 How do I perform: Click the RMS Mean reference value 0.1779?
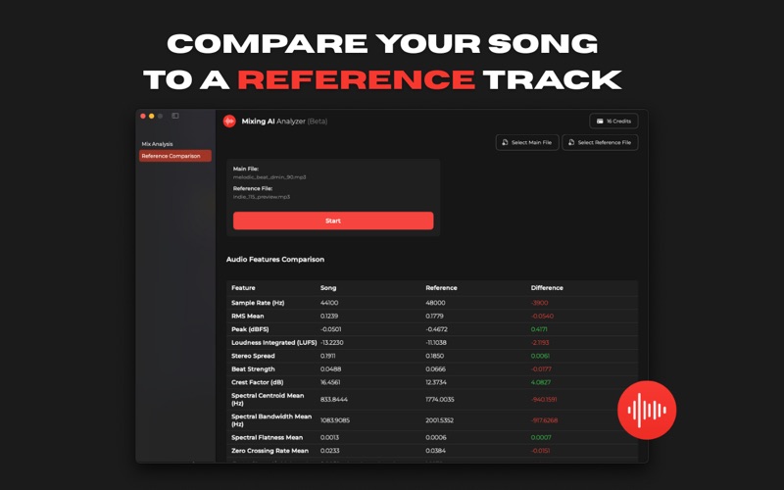(x=434, y=316)
